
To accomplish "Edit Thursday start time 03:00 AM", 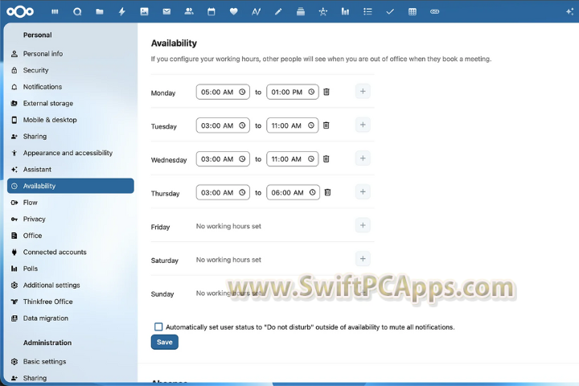I will click(x=223, y=192).
